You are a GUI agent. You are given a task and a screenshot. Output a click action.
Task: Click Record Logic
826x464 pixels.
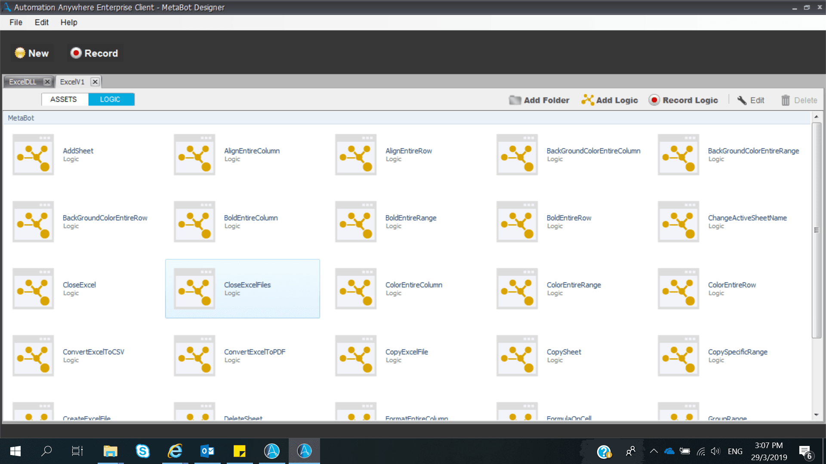coord(684,100)
